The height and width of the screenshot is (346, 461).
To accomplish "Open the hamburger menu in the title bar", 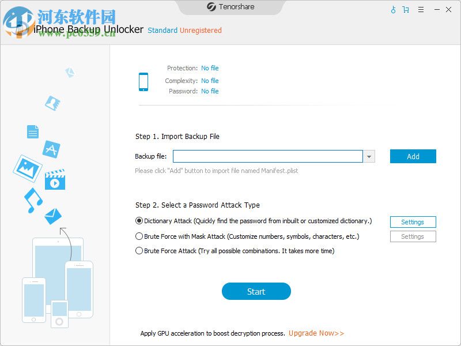I will coord(421,10).
